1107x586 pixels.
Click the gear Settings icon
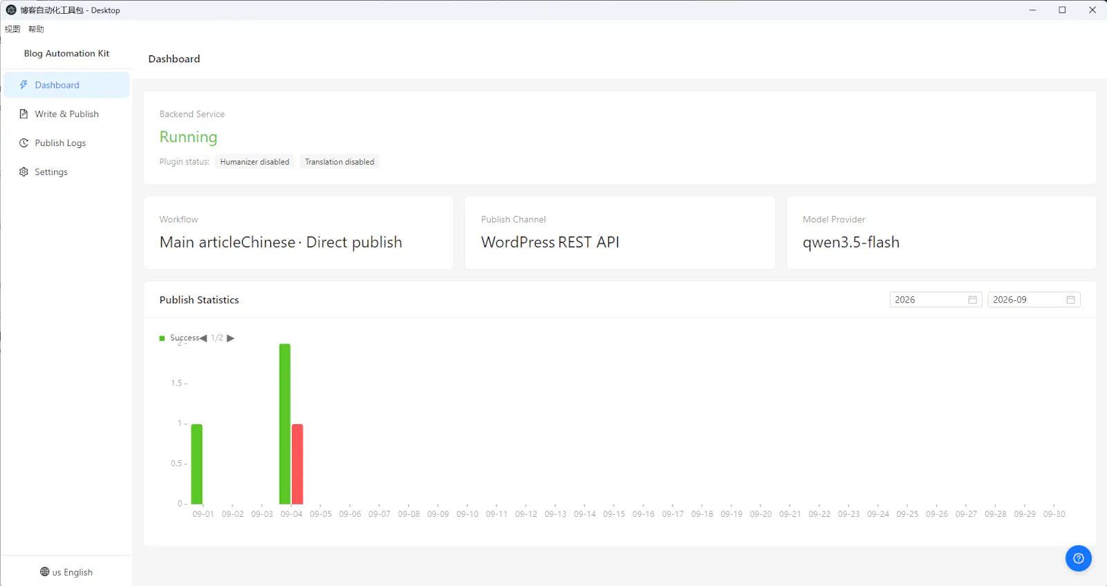[x=24, y=172]
